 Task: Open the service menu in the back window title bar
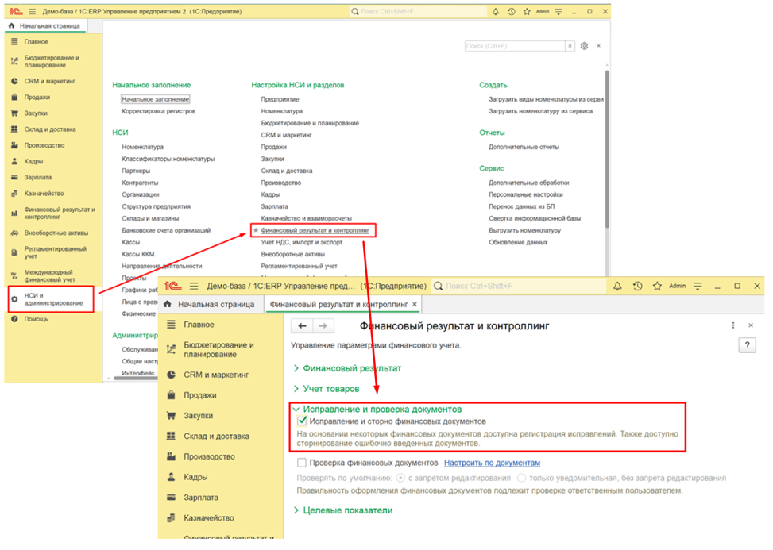tap(558, 11)
